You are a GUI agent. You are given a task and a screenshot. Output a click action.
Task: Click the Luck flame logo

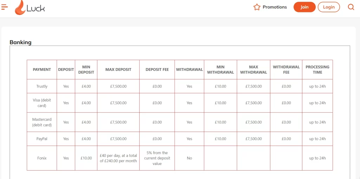click(30, 8)
